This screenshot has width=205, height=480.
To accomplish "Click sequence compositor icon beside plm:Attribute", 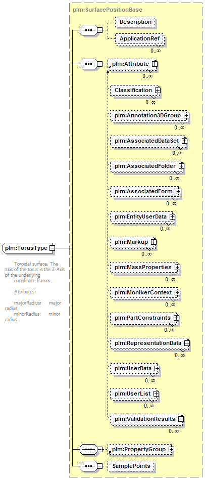I will point(88,64).
